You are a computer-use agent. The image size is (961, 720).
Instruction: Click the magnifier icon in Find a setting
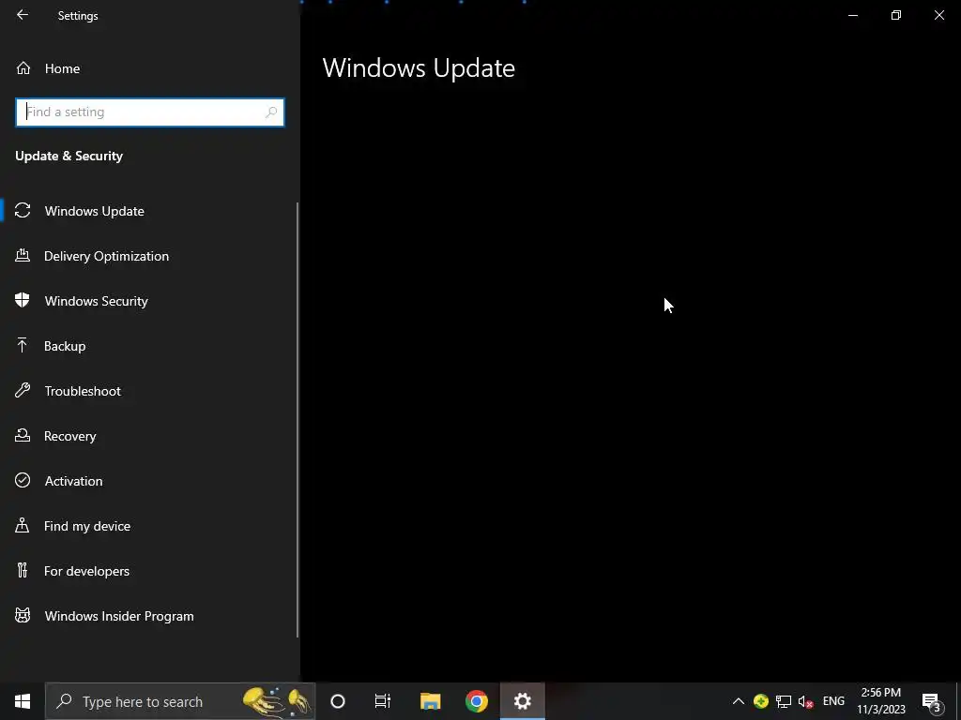(271, 112)
